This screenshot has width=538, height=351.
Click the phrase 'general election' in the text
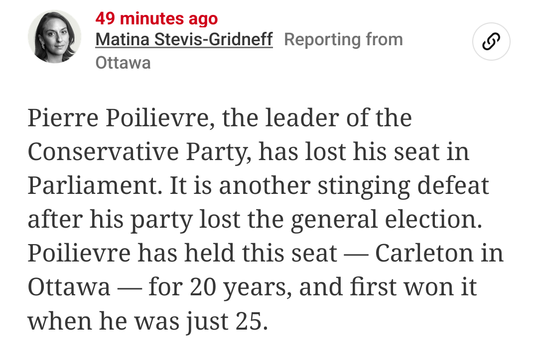pyautogui.click(x=386, y=220)
